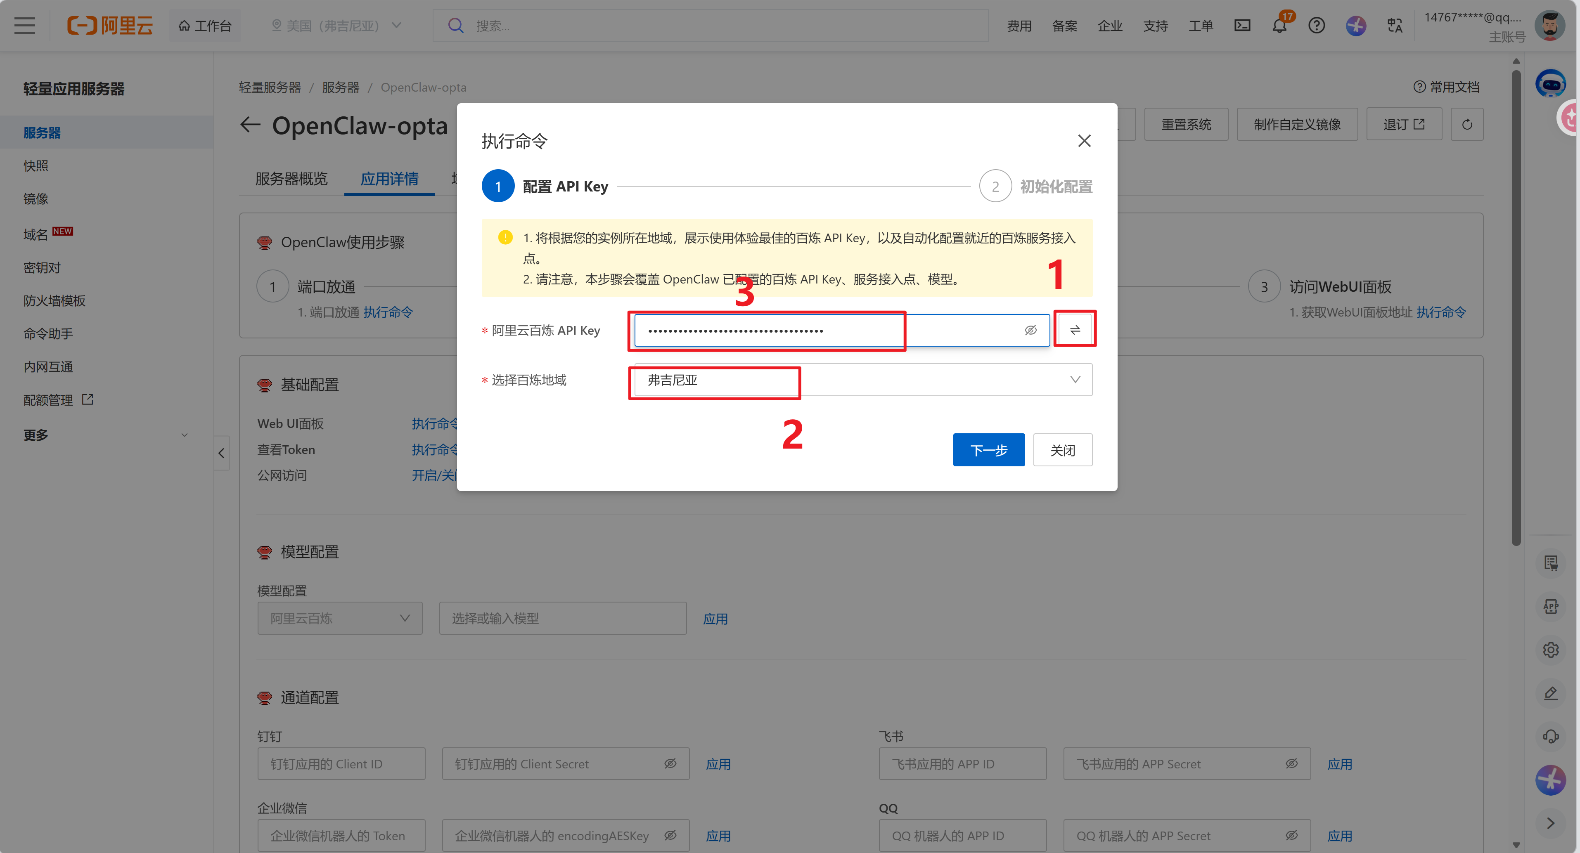Toggle API Key visibility eye icon
Image resolution: width=1580 pixels, height=853 pixels.
(x=1030, y=330)
